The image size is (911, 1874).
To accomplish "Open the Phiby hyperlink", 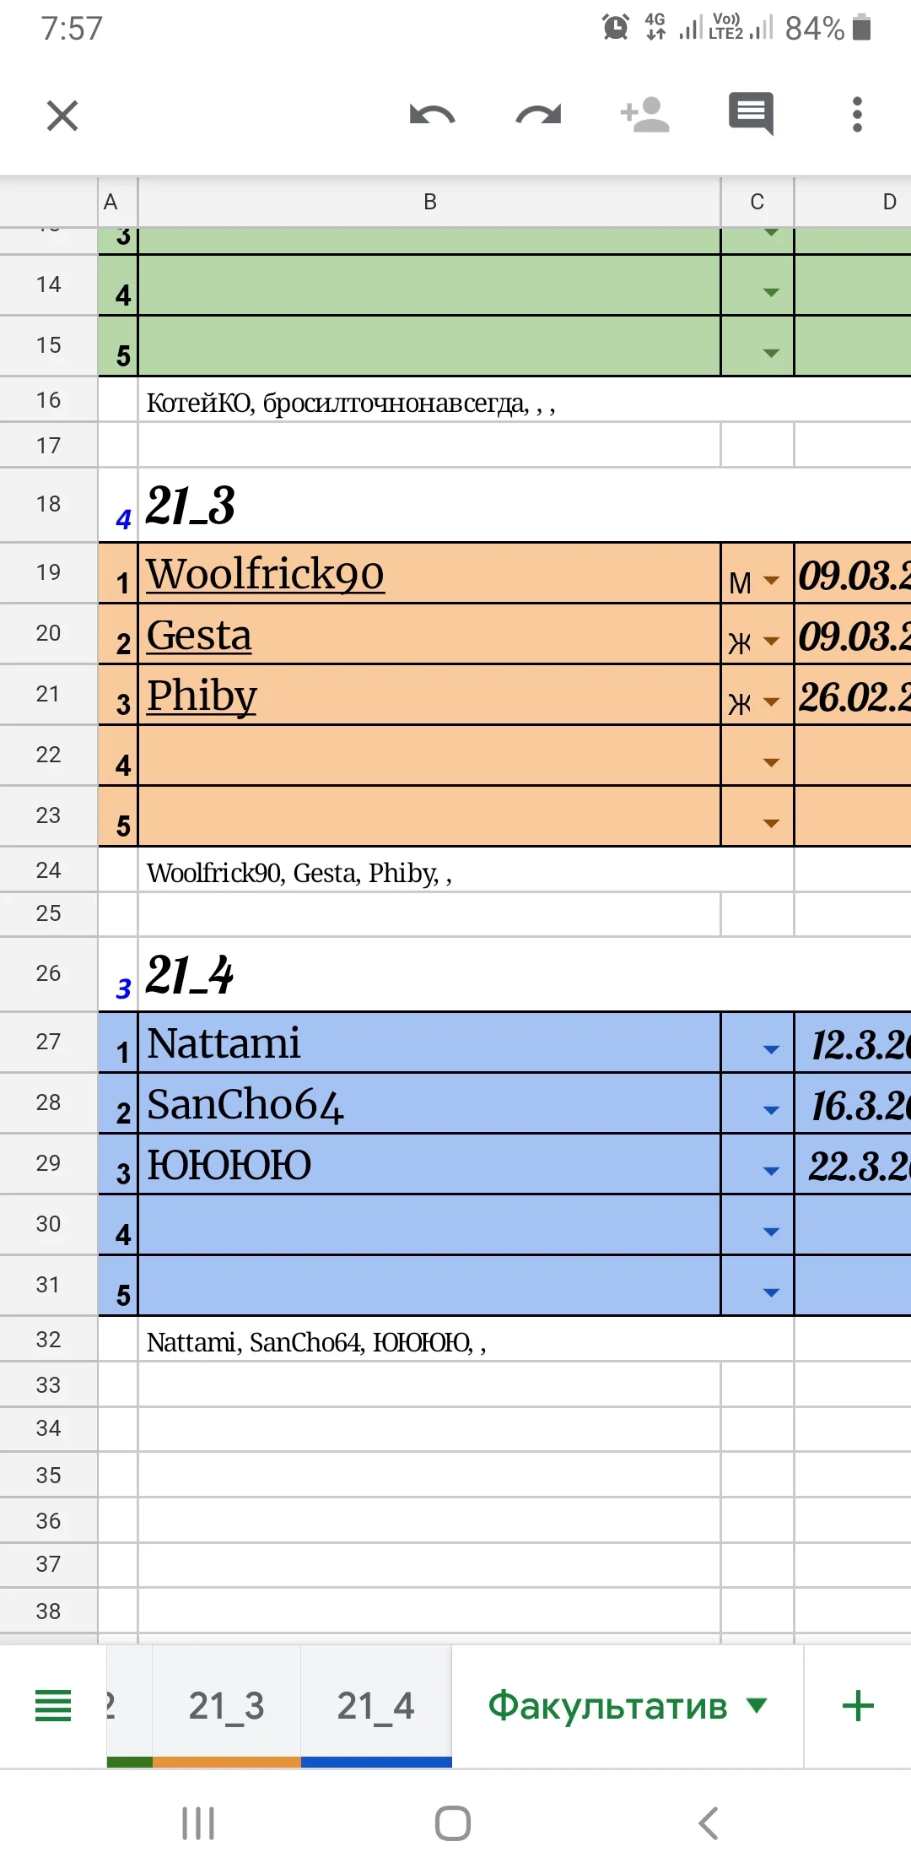I will coord(202,696).
